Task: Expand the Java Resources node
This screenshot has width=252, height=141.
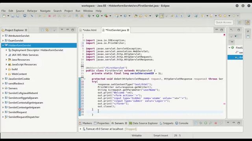Action: (6, 60)
